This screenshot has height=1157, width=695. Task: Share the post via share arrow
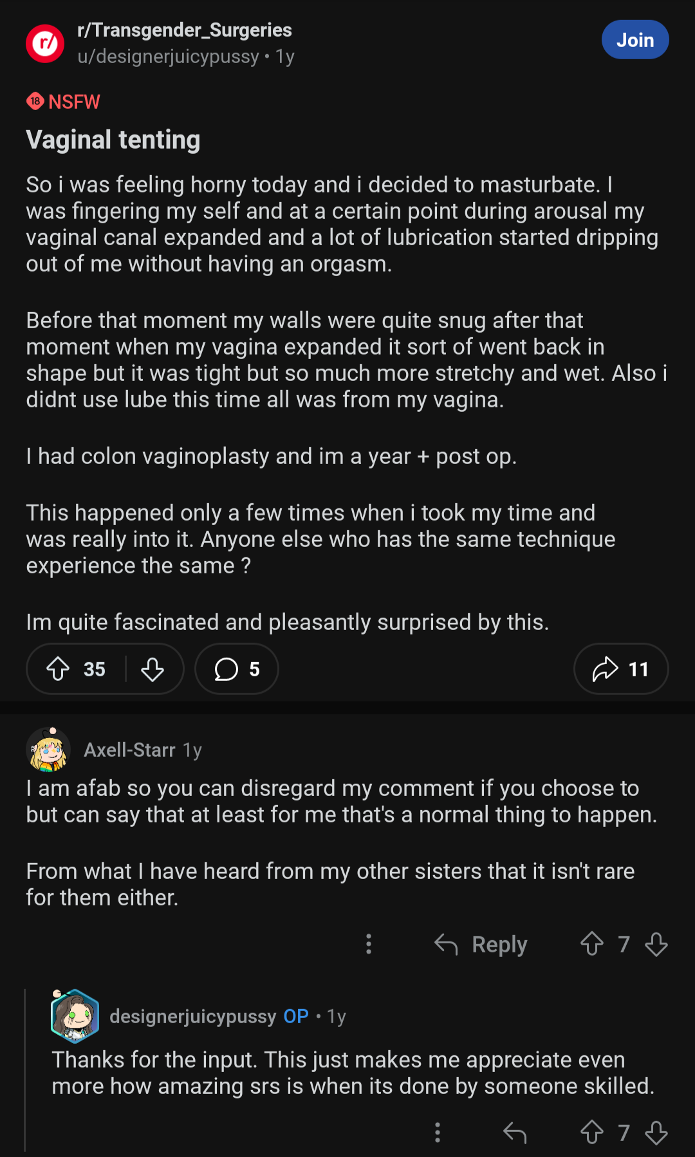click(x=620, y=669)
